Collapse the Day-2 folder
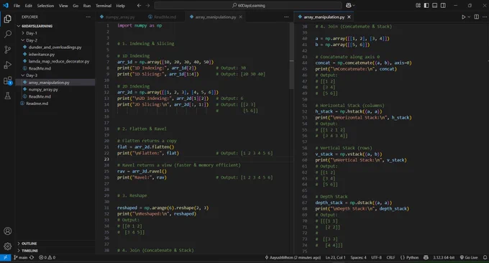The image size is (489, 263). click(23, 40)
